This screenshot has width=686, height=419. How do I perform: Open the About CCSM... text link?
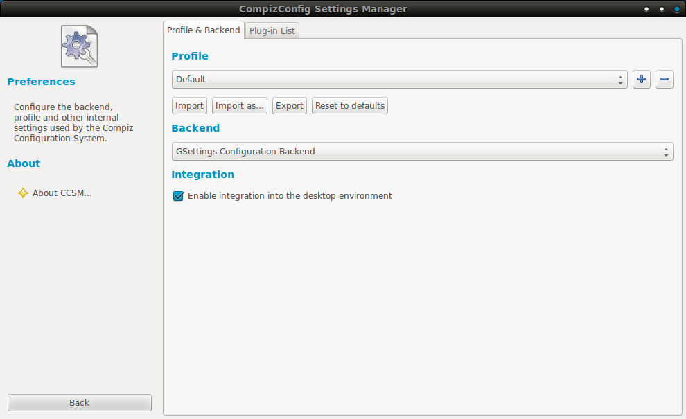pos(62,193)
